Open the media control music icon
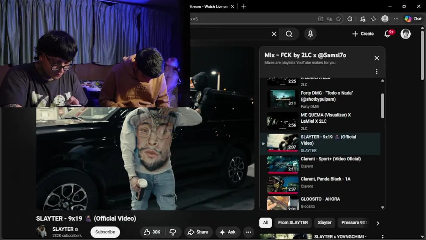 click(363, 19)
